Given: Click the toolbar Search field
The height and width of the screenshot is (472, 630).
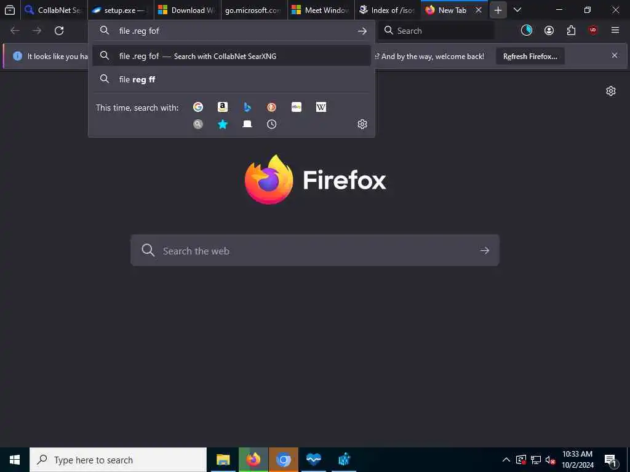Looking at the screenshot, I should [x=436, y=31].
